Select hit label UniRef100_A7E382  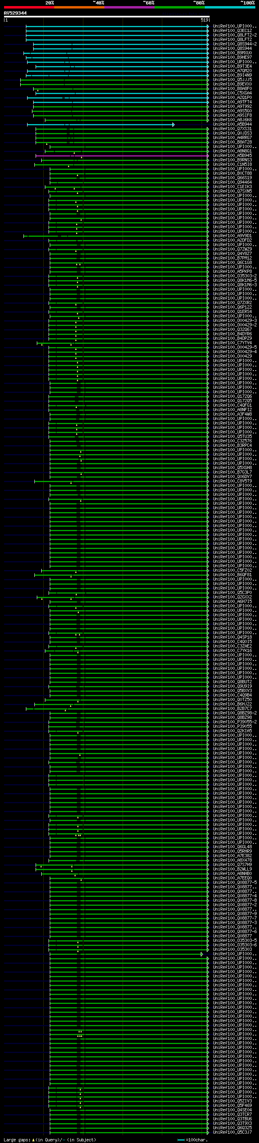[232, 855]
